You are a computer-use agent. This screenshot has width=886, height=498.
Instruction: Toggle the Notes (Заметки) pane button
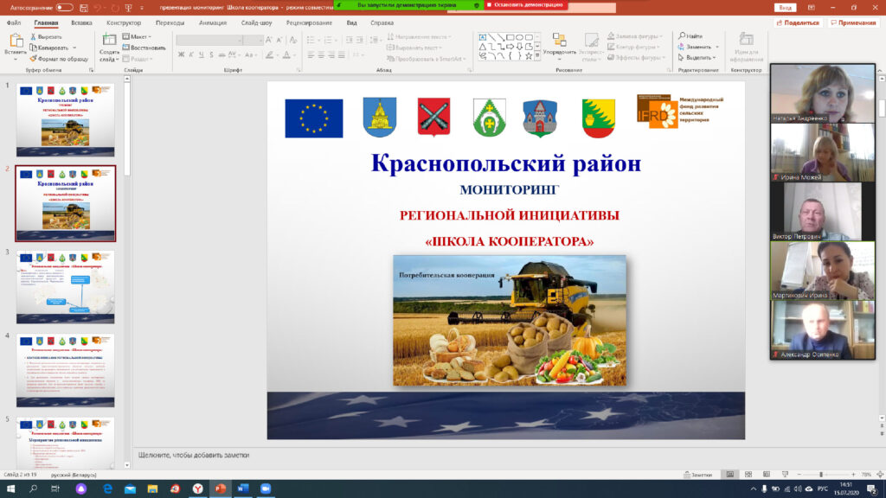click(x=698, y=475)
